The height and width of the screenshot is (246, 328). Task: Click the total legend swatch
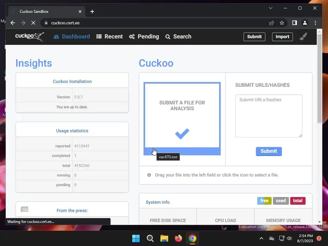298,201
